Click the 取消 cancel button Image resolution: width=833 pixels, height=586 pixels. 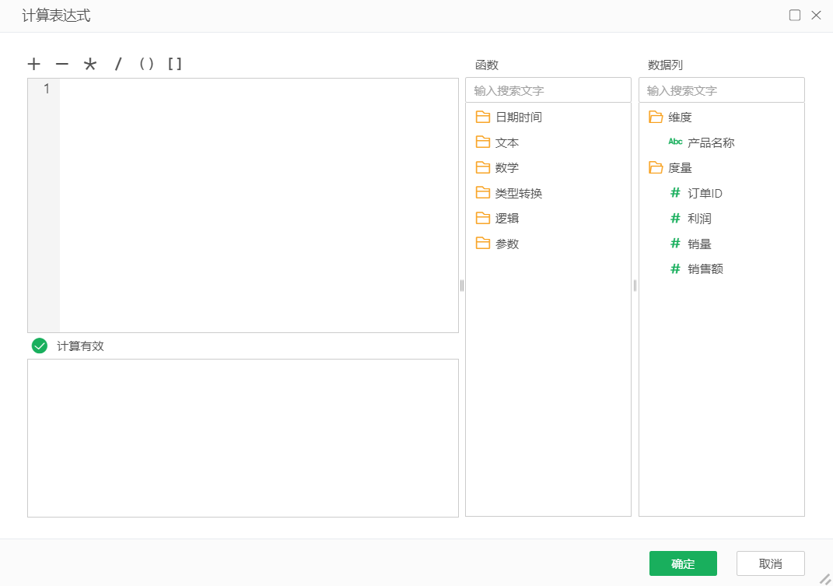770,563
